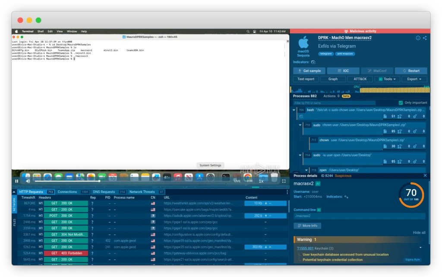This screenshot has width=442, height=277.
Task: Switch to the Network Threats tab
Action: (146, 192)
